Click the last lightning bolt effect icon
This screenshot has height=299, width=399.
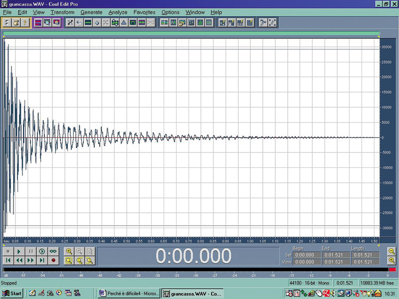[x=250, y=23]
